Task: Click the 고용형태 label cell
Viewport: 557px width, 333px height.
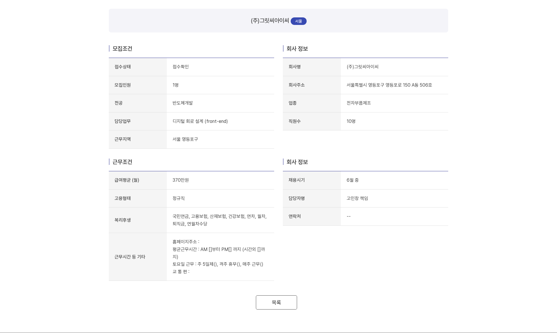Action: [x=138, y=198]
